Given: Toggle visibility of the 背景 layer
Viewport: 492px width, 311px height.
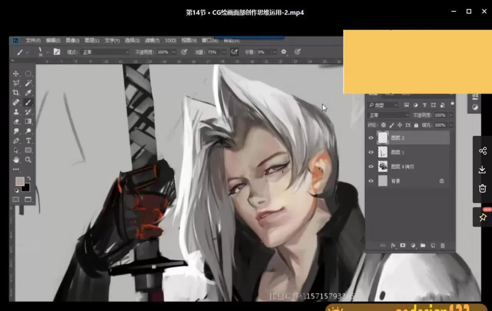Looking at the screenshot, I should (371, 181).
